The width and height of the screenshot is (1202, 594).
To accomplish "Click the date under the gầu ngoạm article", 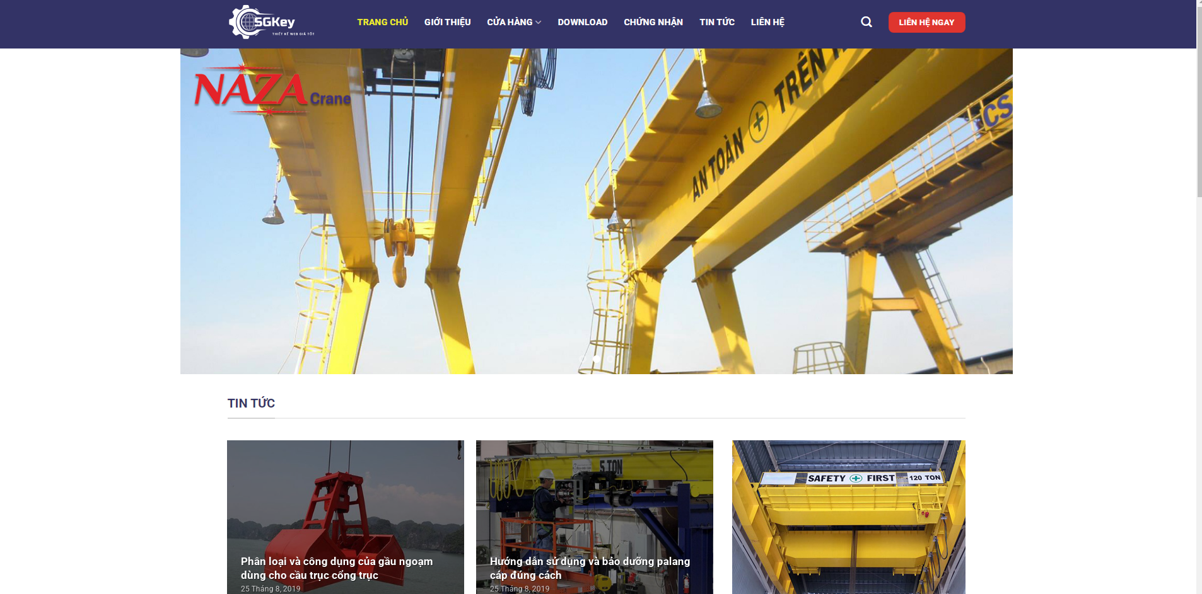I will (271, 589).
